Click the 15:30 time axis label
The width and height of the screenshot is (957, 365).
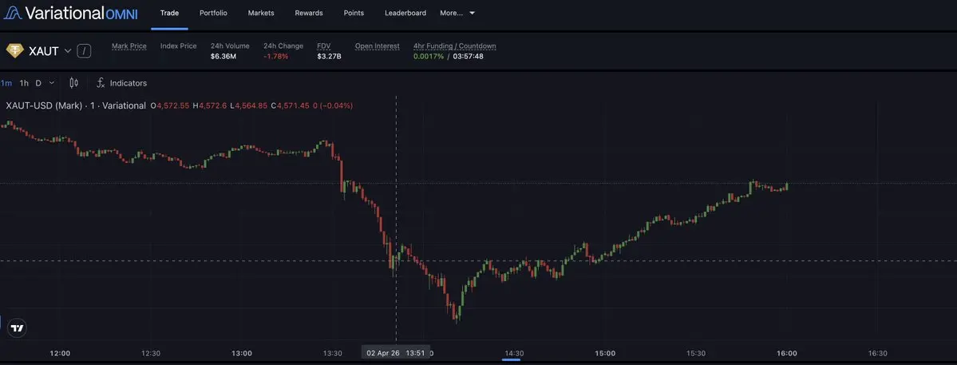[696, 353]
